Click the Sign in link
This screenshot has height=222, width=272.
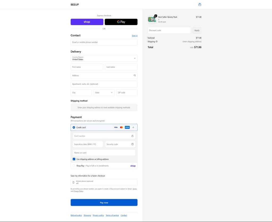click(134, 36)
